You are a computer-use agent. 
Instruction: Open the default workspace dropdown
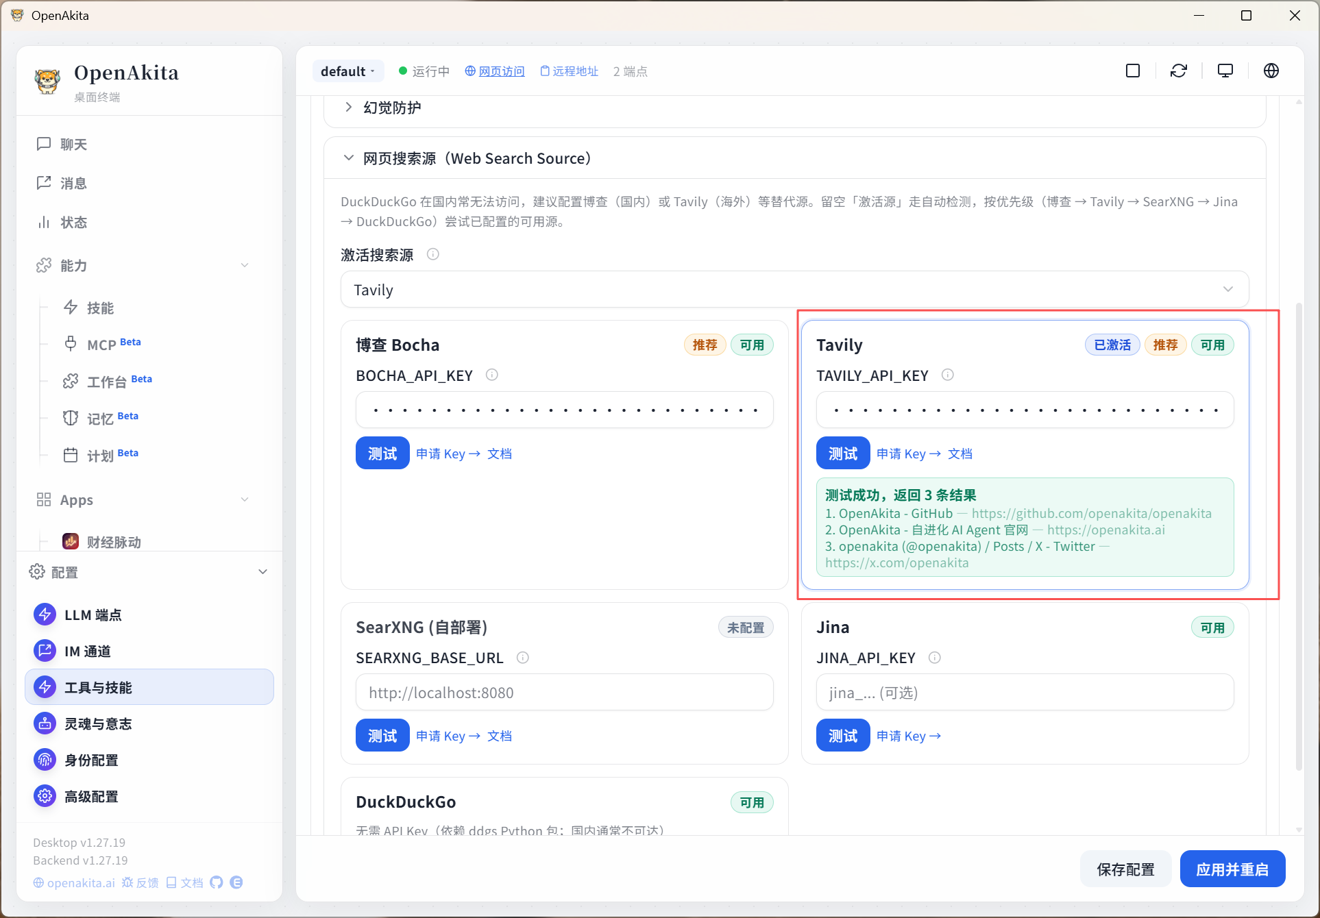348,71
